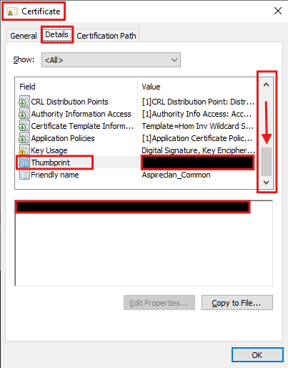Click the Copy to File button
The image size is (288, 368).
[237, 303]
